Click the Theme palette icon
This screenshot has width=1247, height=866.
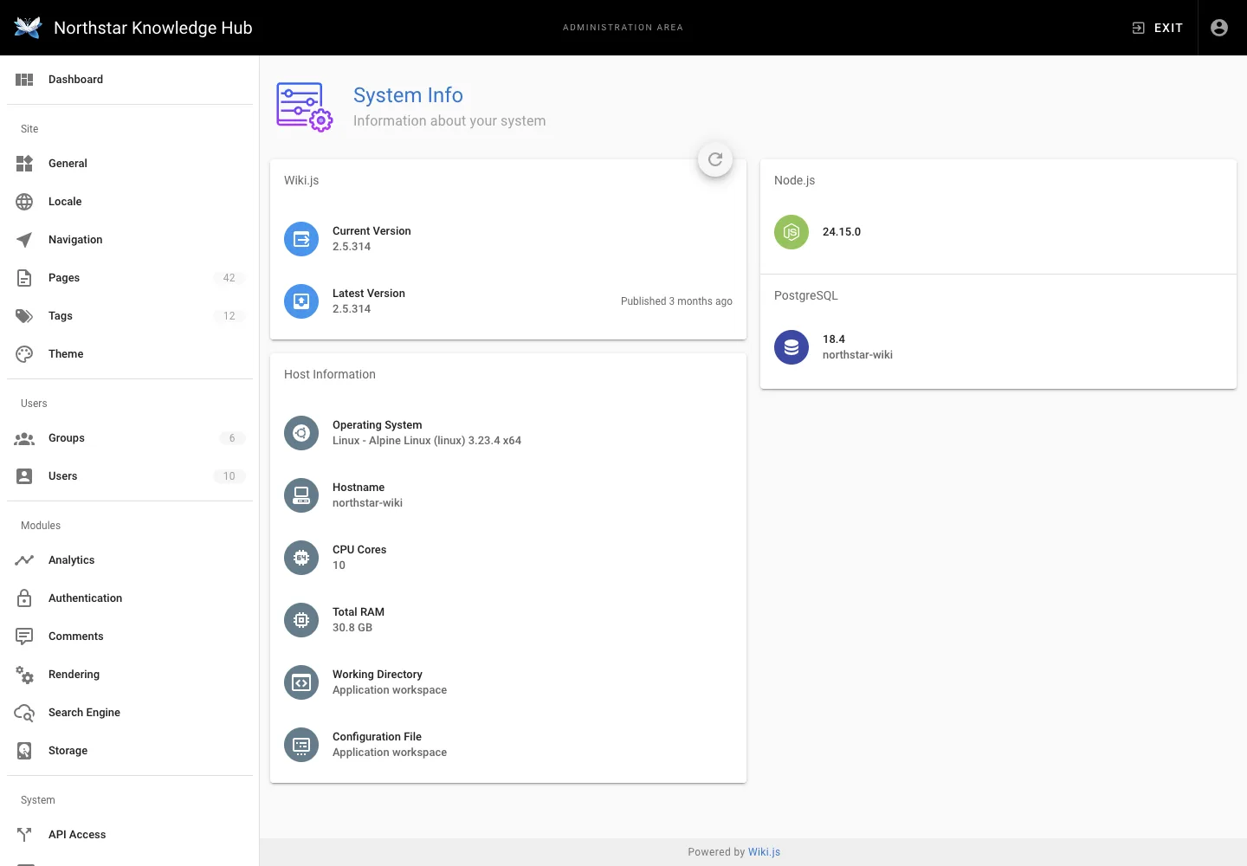coord(24,354)
